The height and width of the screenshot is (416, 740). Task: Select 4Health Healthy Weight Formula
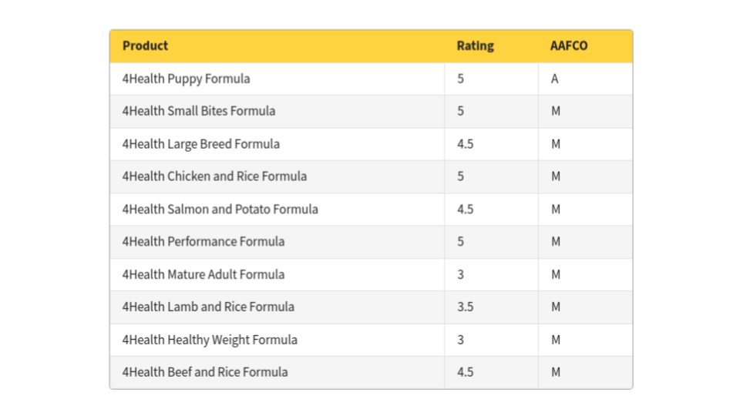click(210, 340)
